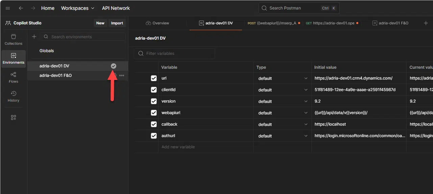Uncheck the version variable checkbox
Screen dimensions: 433x194
154,101
